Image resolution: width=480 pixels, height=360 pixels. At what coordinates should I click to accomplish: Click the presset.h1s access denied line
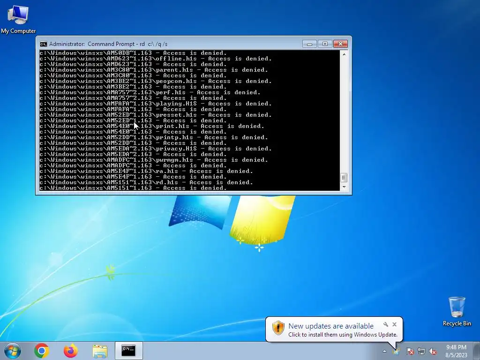[x=156, y=115]
